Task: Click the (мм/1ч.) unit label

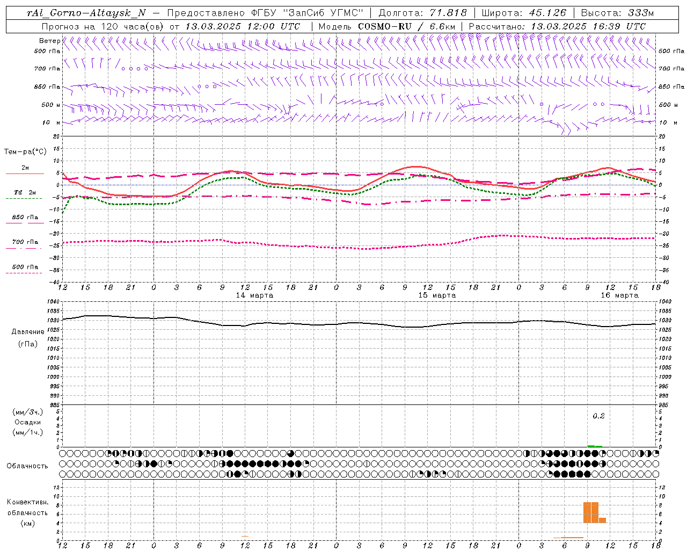Action: (28, 432)
